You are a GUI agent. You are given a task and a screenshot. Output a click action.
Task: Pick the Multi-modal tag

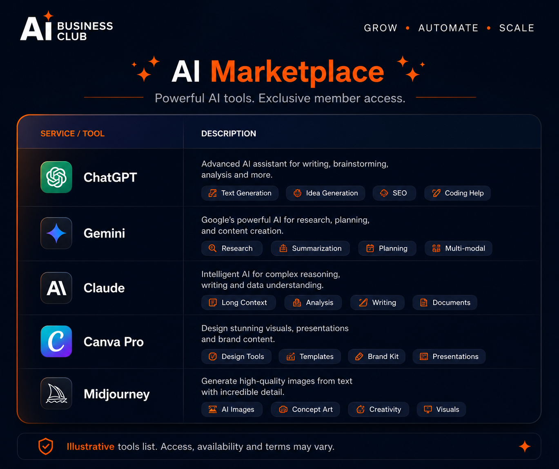458,248
